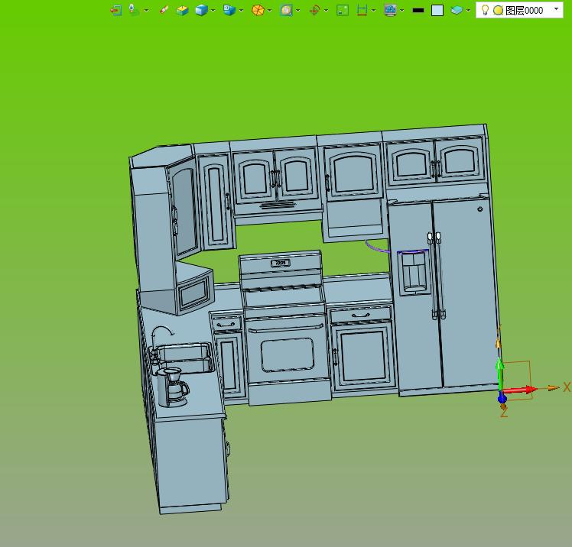Click the black line color swatch

click(x=418, y=11)
